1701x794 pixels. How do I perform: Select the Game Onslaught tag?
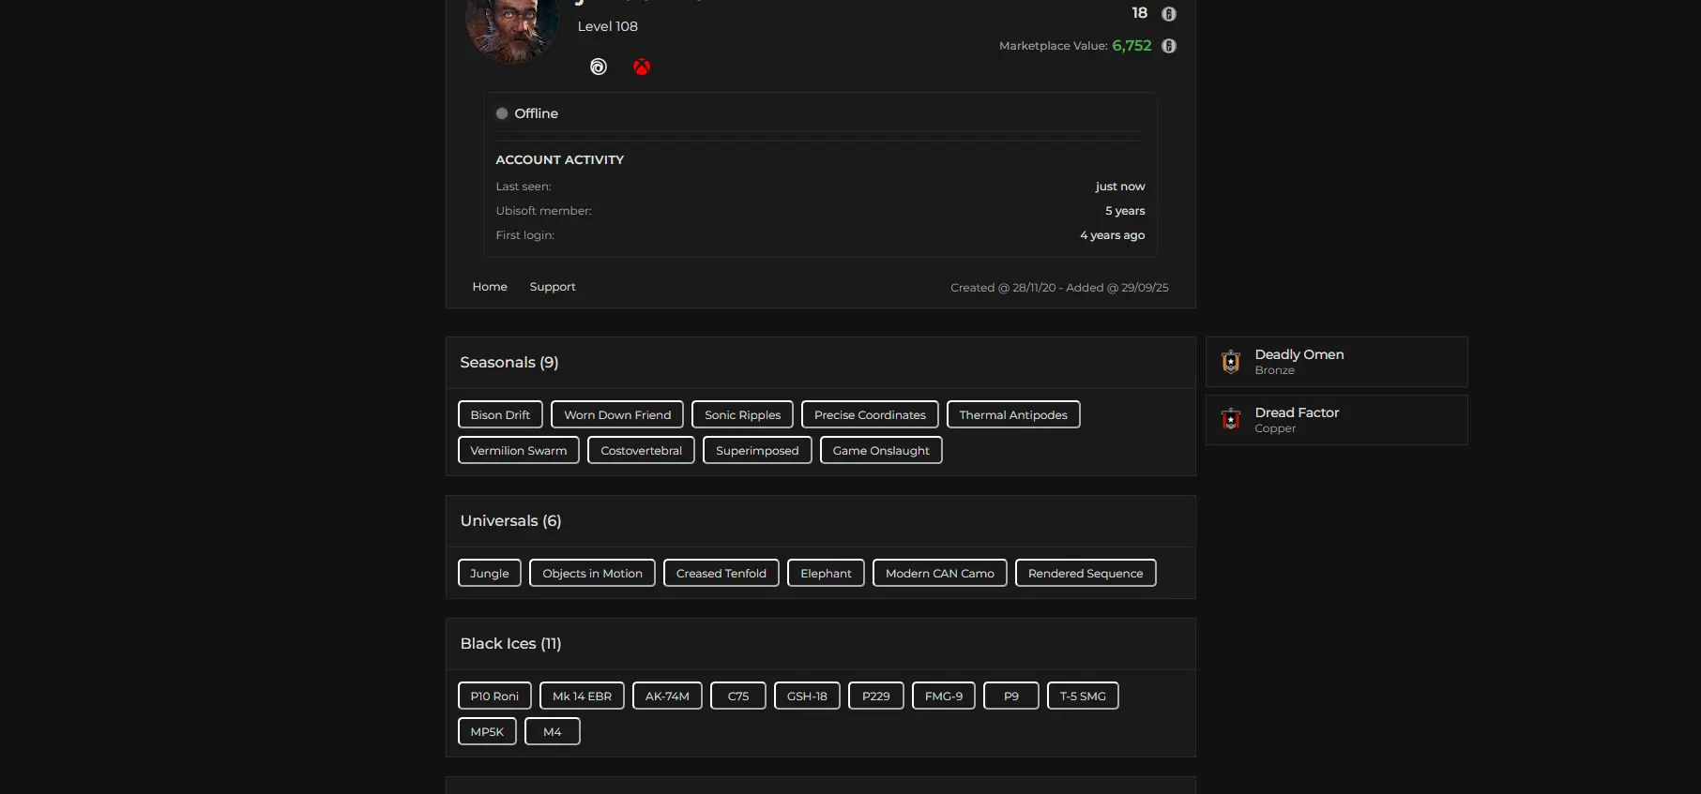click(x=881, y=450)
